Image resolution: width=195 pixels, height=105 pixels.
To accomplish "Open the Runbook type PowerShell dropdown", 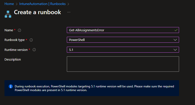I will pyautogui.click(x=120, y=40).
